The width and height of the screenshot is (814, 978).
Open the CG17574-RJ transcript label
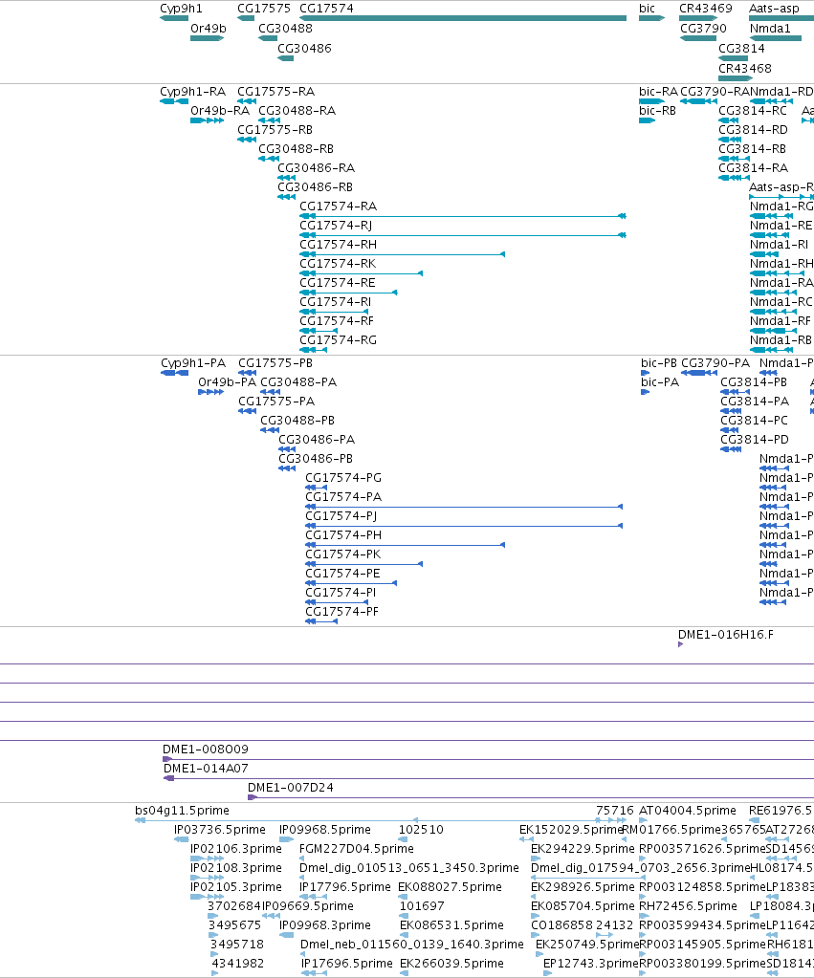336,226
